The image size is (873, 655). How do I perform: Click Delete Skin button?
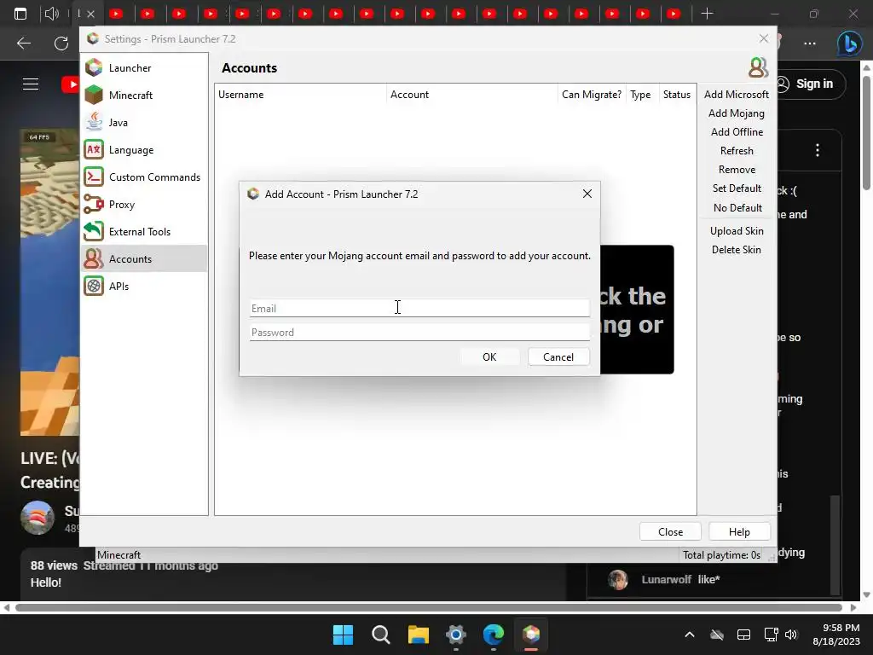[x=736, y=250]
